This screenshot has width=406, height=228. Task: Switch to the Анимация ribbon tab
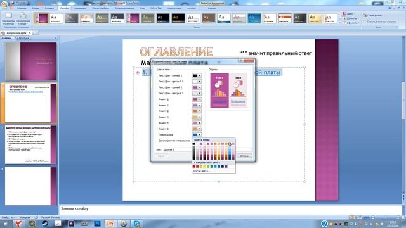[x=80, y=8]
